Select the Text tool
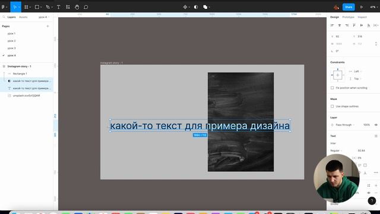 coord(58,7)
